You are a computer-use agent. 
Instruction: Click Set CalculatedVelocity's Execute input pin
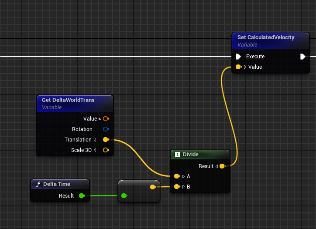coord(238,57)
